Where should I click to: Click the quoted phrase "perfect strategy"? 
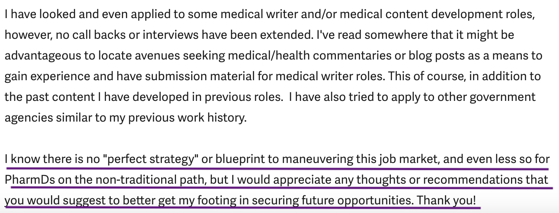coord(150,160)
